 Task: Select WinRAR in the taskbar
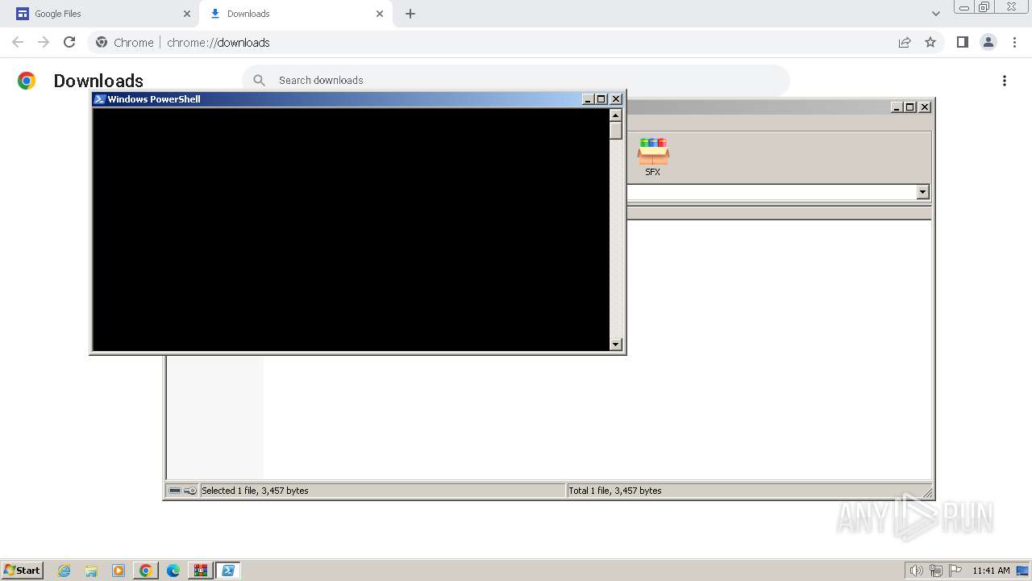pos(200,571)
